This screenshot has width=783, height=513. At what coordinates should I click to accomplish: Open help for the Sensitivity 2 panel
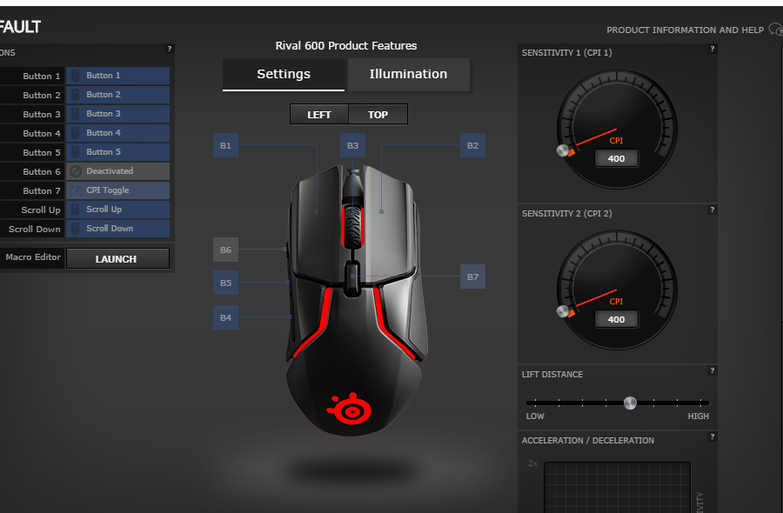click(712, 210)
